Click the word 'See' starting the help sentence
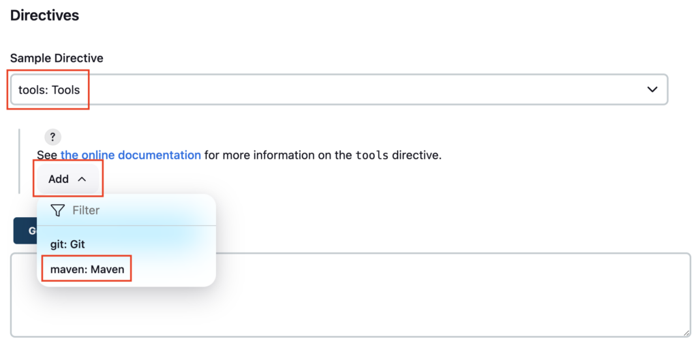Image resolution: width=698 pixels, height=345 pixels. click(47, 155)
